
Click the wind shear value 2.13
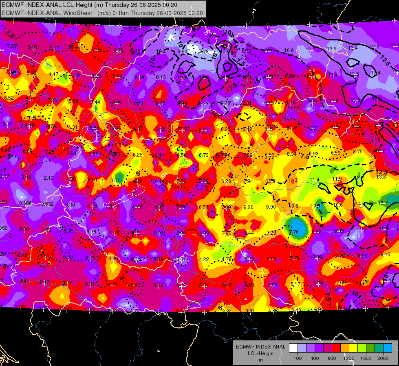point(48,178)
